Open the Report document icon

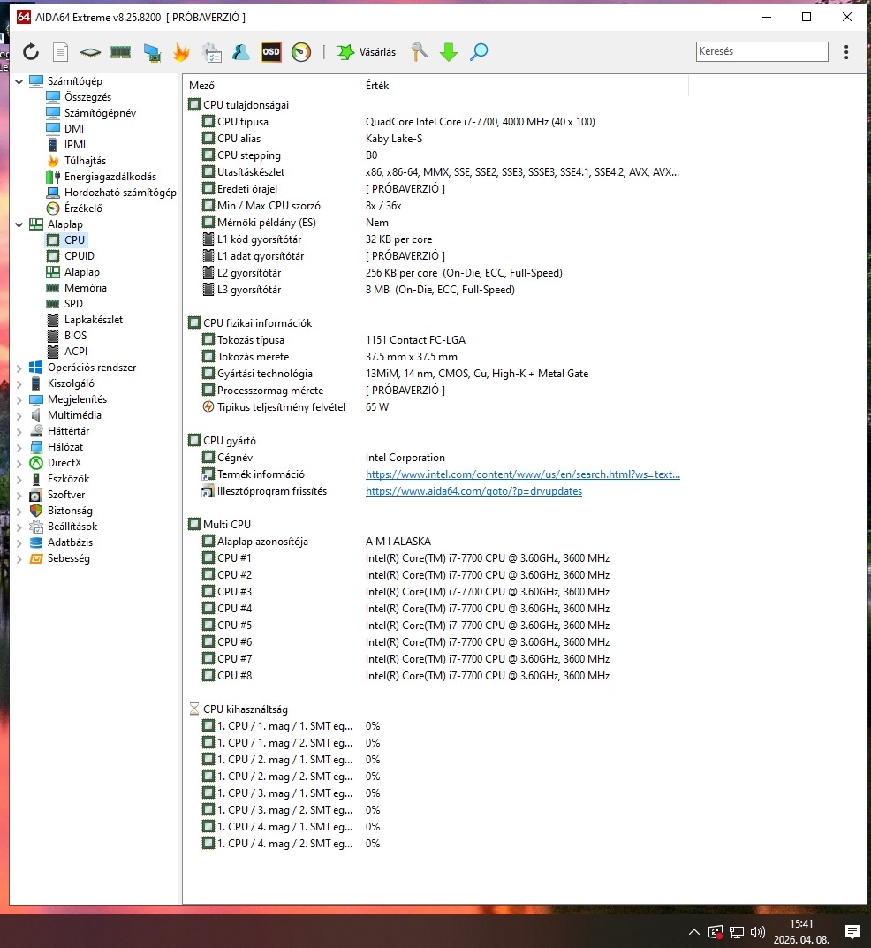point(60,52)
